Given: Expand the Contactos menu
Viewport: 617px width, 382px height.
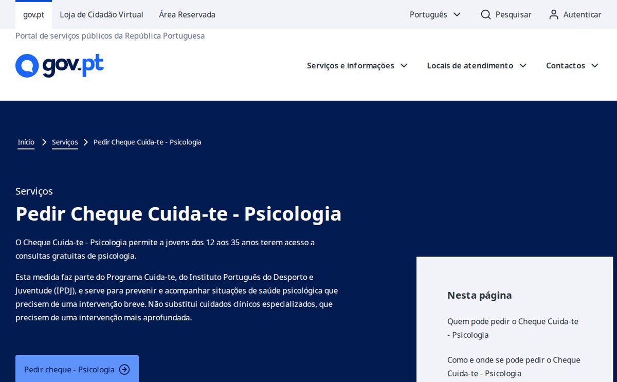Looking at the screenshot, I should pyautogui.click(x=572, y=66).
